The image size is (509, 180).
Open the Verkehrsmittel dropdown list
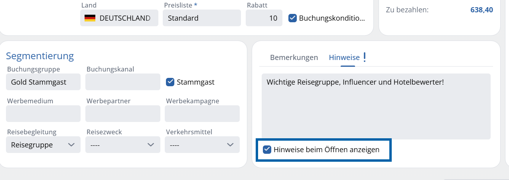click(x=202, y=145)
